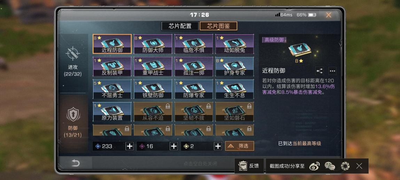The height and width of the screenshot is (180, 400).
Task: Select the 防御 defense shield icon
Action: (x=73, y=115)
